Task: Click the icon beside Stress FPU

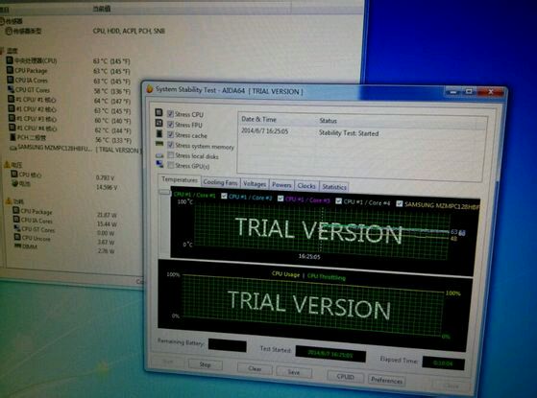Action: (159, 123)
